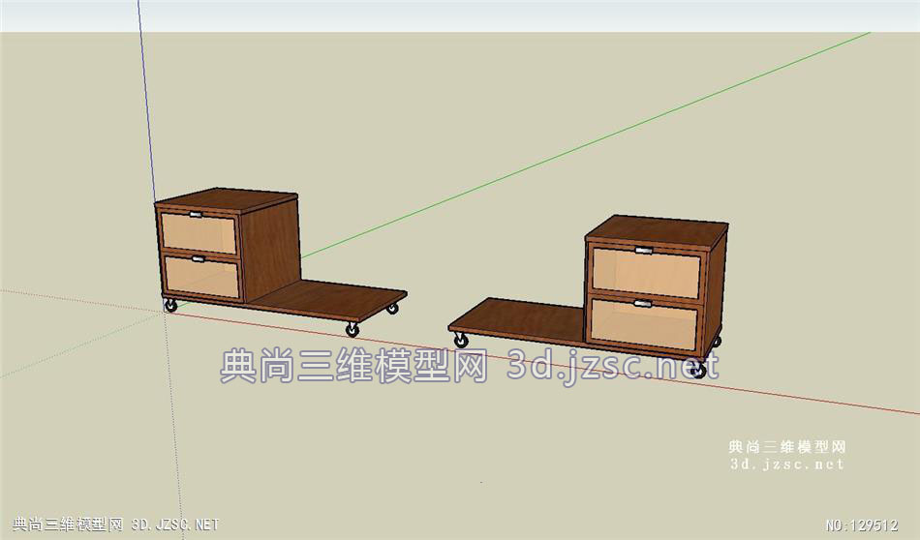Click the caster wheel under right platform's end
Image resolution: width=920 pixels, height=540 pixels.
click(461, 340)
